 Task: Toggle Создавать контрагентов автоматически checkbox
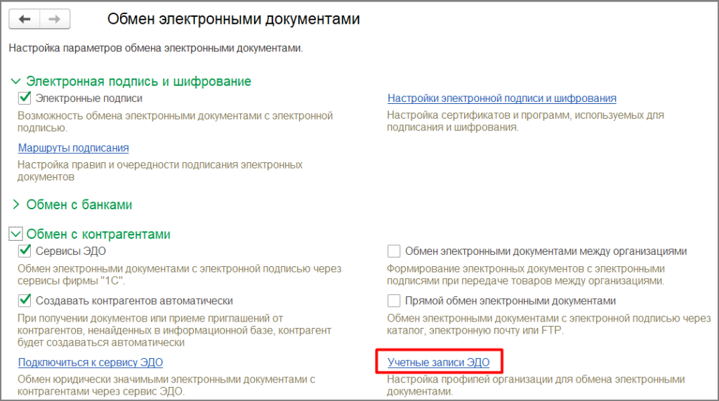[25, 301]
